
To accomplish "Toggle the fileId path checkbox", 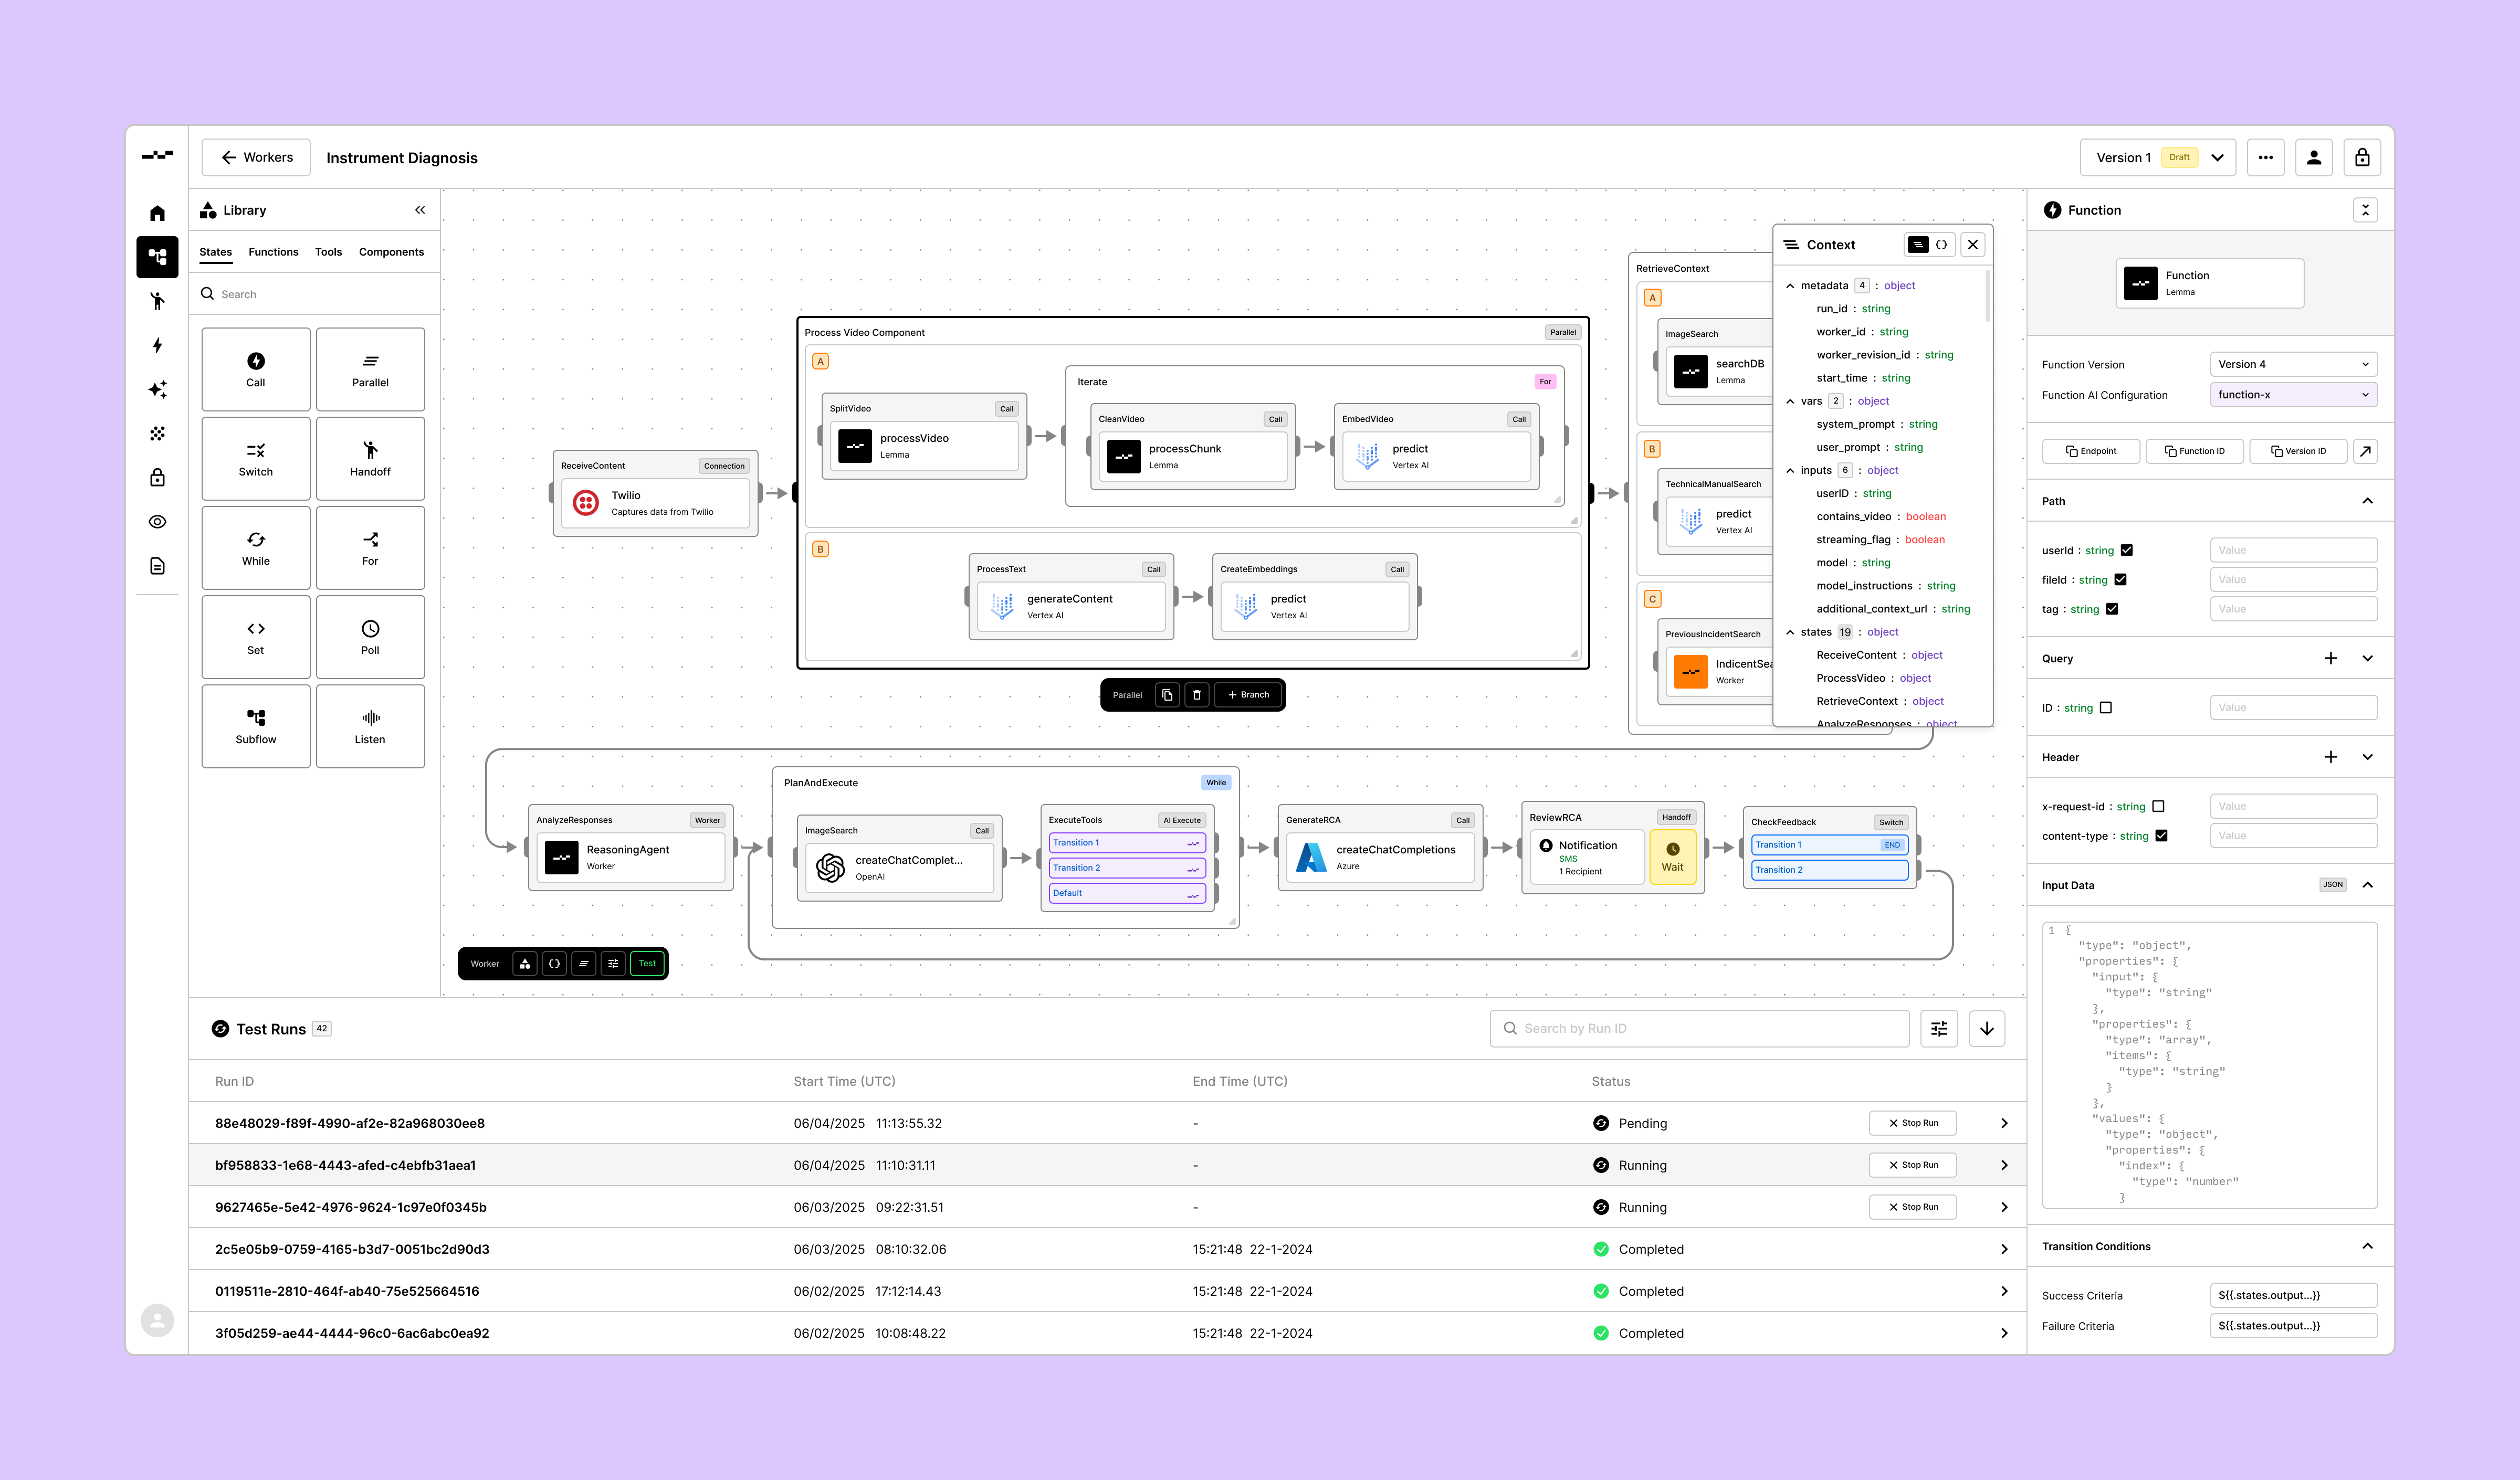I will tap(2120, 580).
